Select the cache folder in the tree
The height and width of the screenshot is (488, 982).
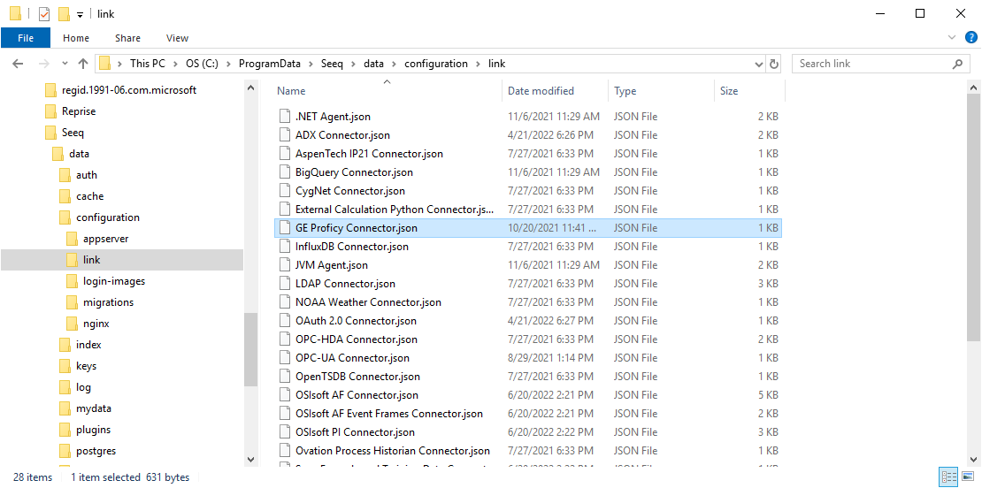coord(89,196)
